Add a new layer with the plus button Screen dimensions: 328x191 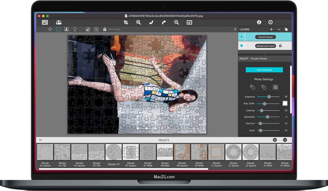tap(271, 29)
